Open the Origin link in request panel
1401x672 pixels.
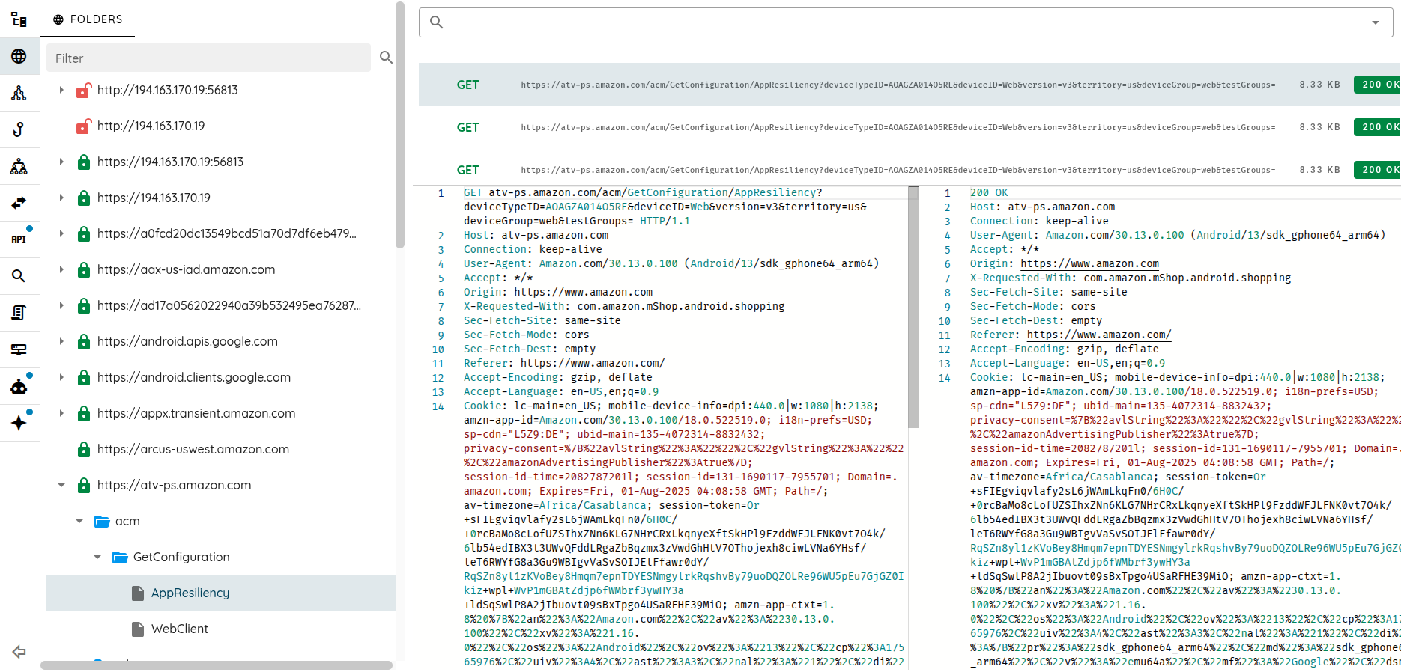(x=583, y=292)
